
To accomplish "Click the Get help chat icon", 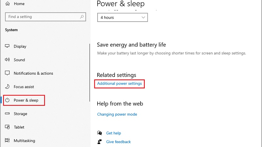I will point(100,133).
